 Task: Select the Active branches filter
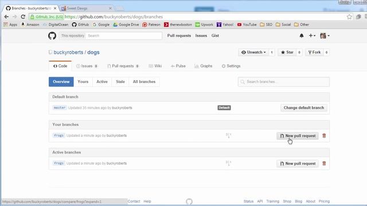point(102,82)
